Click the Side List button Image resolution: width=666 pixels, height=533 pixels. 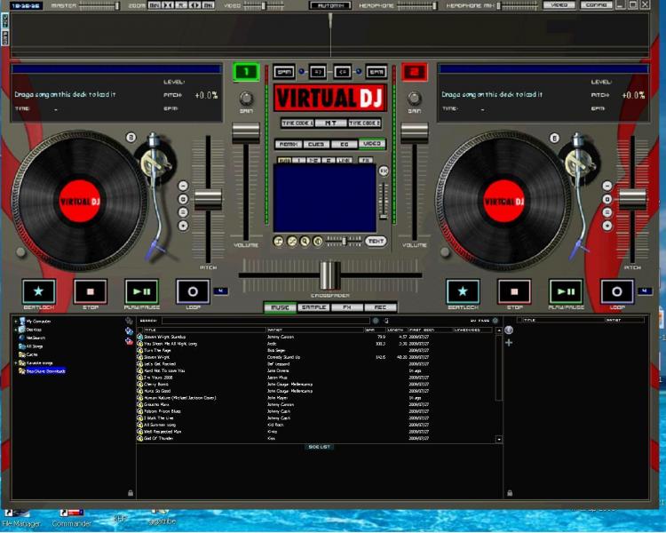click(x=320, y=447)
